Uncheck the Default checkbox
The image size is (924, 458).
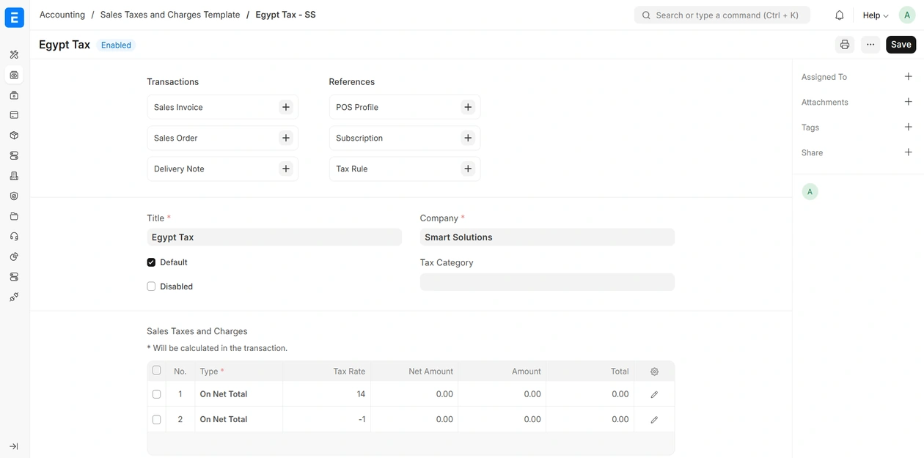pyautogui.click(x=151, y=262)
